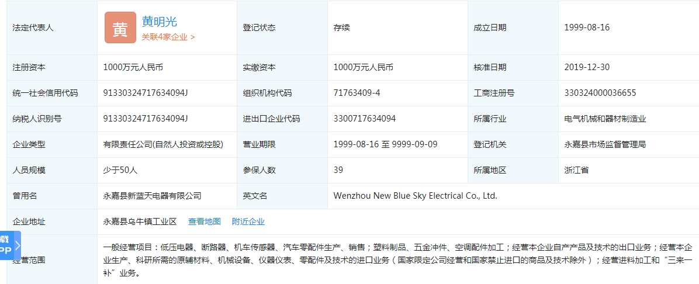
Task: Click the industry value 电气机械和器材制造业
Action: coord(605,119)
